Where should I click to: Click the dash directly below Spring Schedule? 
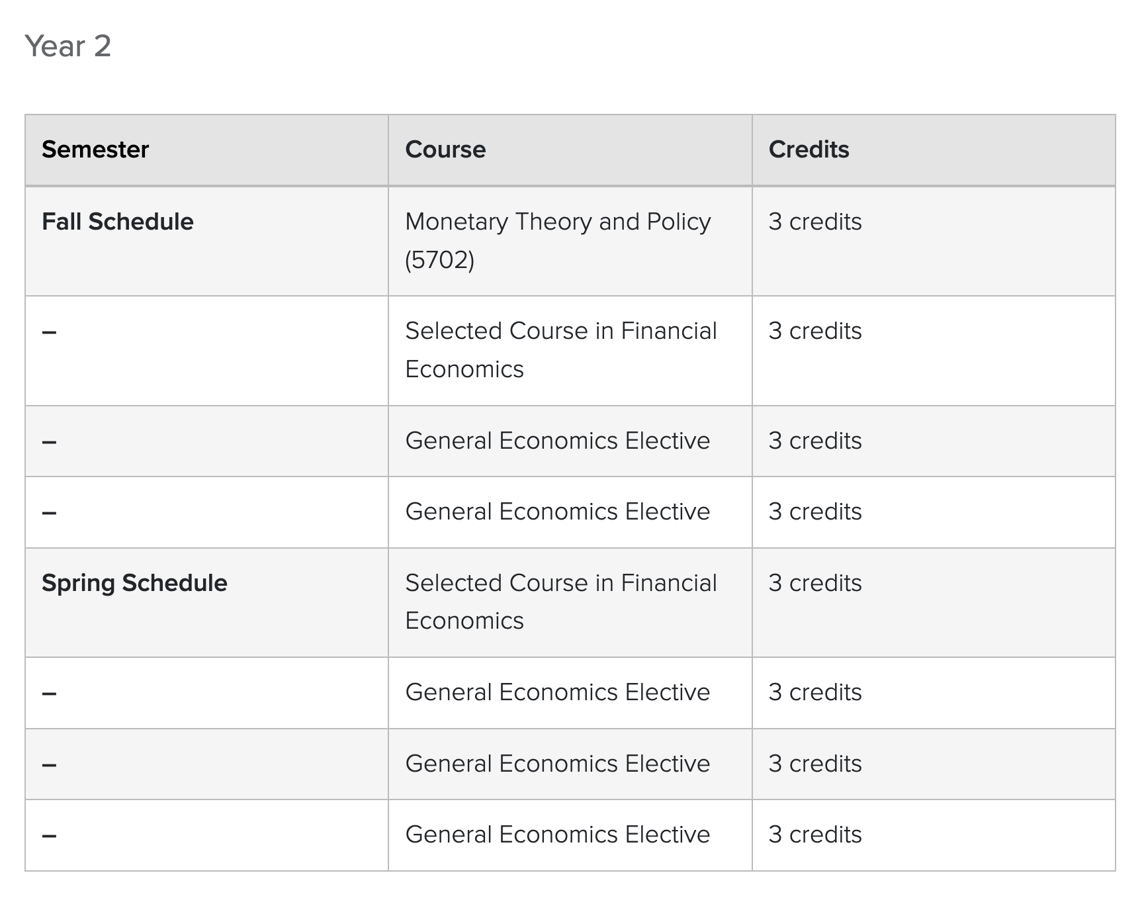[49, 694]
